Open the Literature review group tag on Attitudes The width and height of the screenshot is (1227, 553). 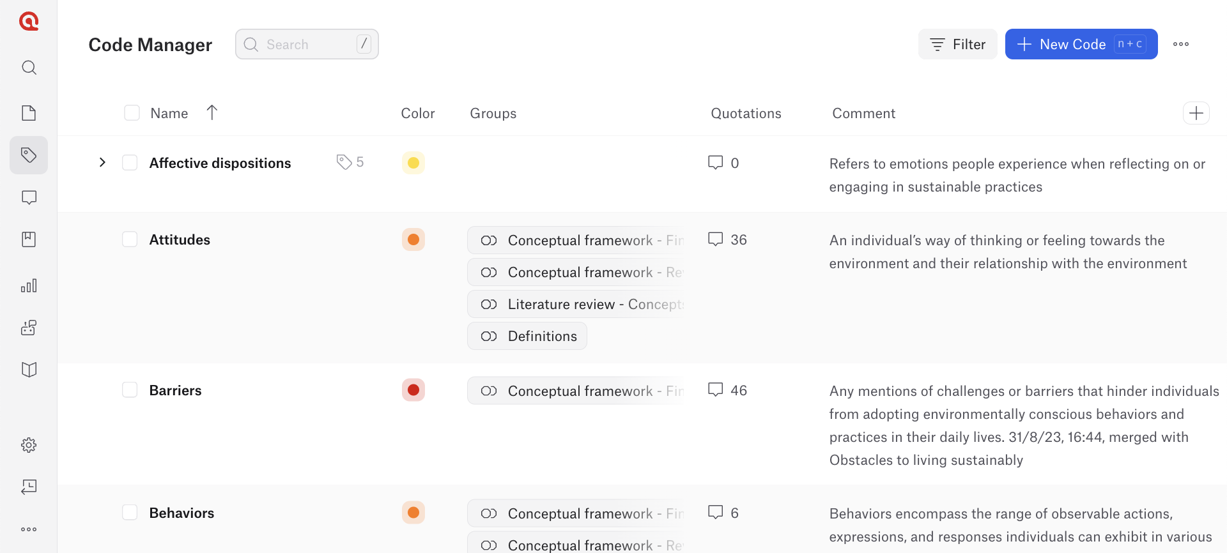(576, 305)
